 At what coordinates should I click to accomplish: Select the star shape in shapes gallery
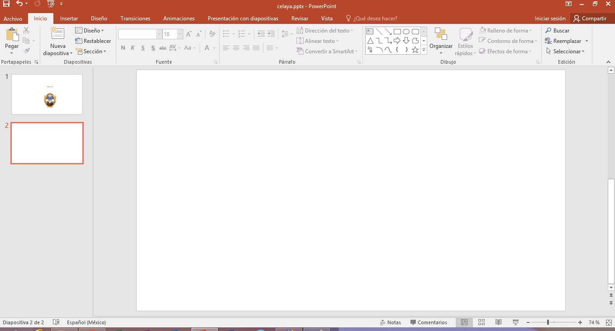pos(415,50)
